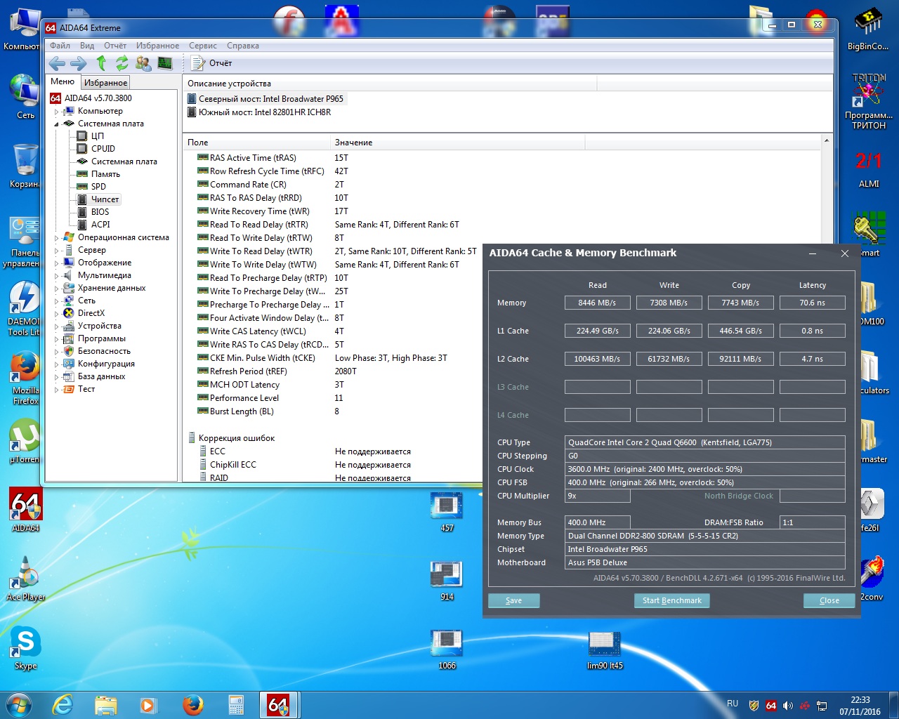Expand the Хранение данных tree node
The image size is (899, 719).
pos(57,288)
